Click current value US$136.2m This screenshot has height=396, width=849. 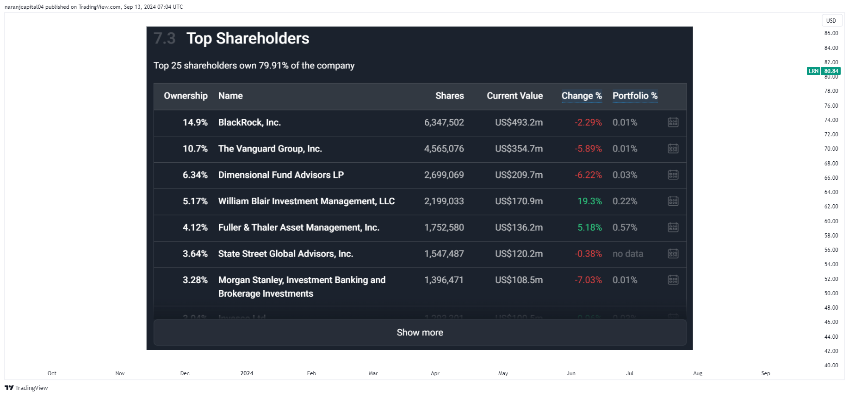(x=519, y=228)
